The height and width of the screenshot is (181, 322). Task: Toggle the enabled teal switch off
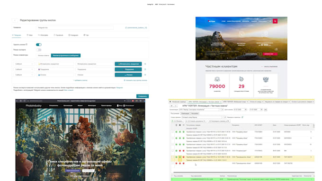coord(39,45)
